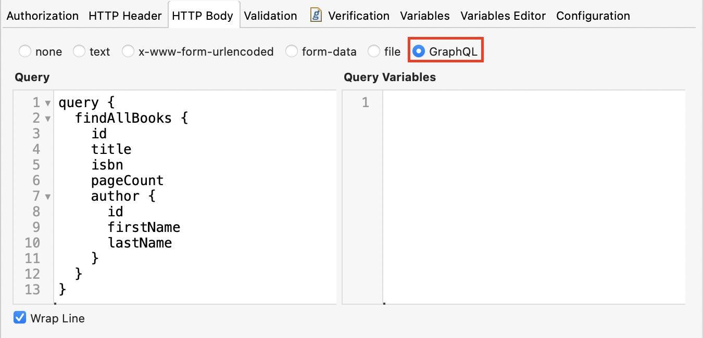Screen dimensions: 703x338
Task: Pick the form-data body option
Action: pos(292,51)
